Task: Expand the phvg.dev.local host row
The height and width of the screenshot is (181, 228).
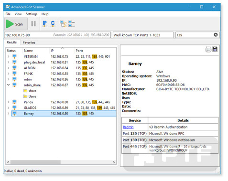Action: pos(9,62)
